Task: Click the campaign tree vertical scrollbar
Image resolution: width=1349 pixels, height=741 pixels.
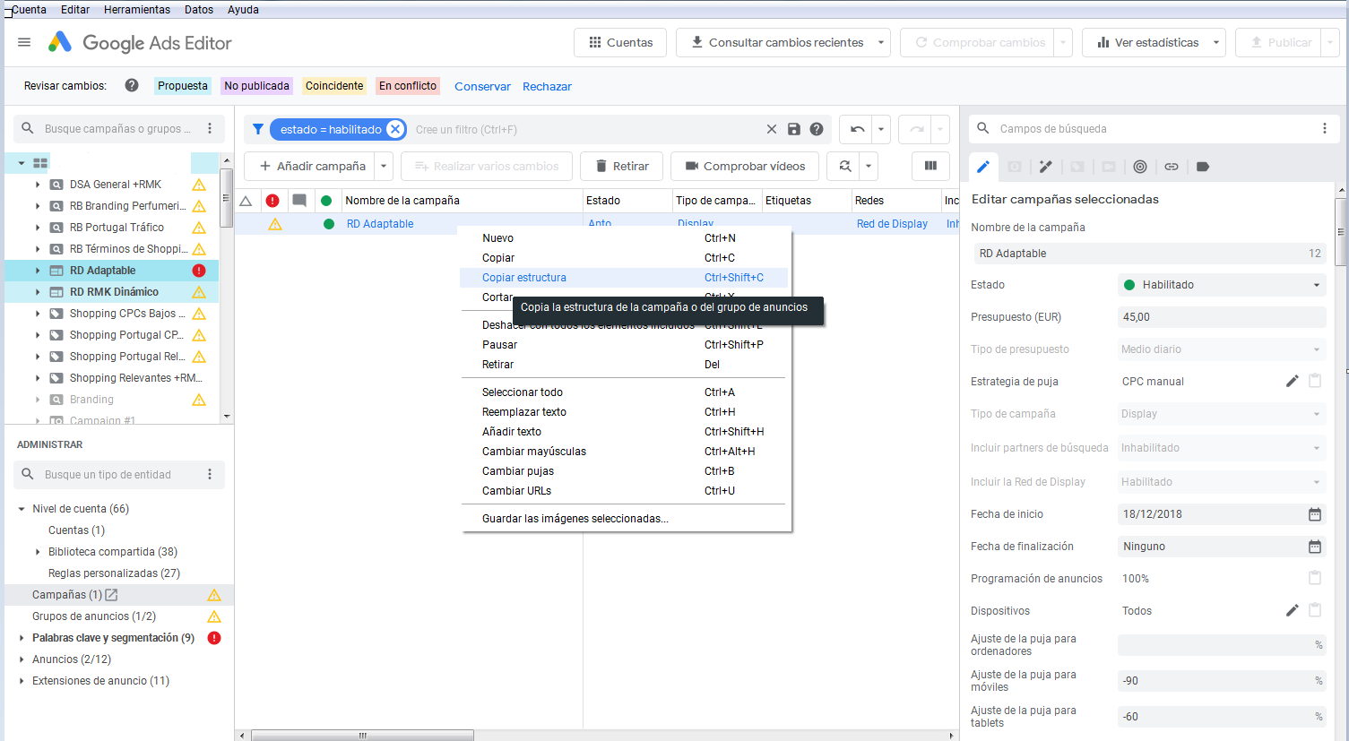Action: click(227, 199)
